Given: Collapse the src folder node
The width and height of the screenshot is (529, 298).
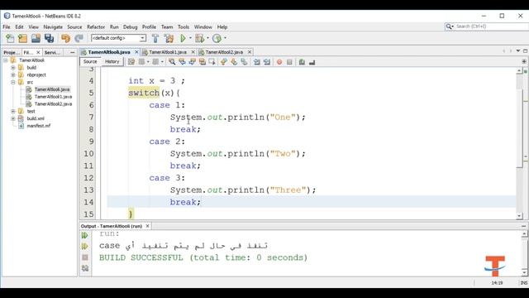Looking at the screenshot, I should click(13, 82).
